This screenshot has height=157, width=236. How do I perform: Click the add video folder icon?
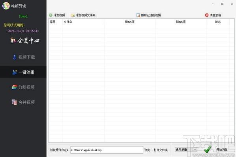click(73, 15)
